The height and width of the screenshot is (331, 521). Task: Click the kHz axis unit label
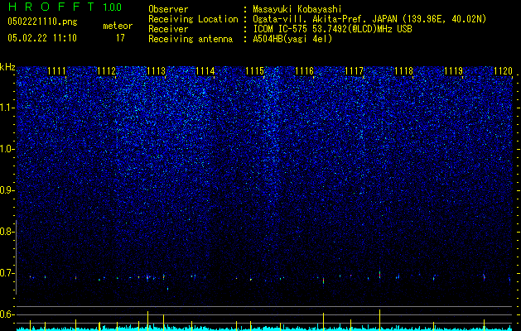click(7, 67)
